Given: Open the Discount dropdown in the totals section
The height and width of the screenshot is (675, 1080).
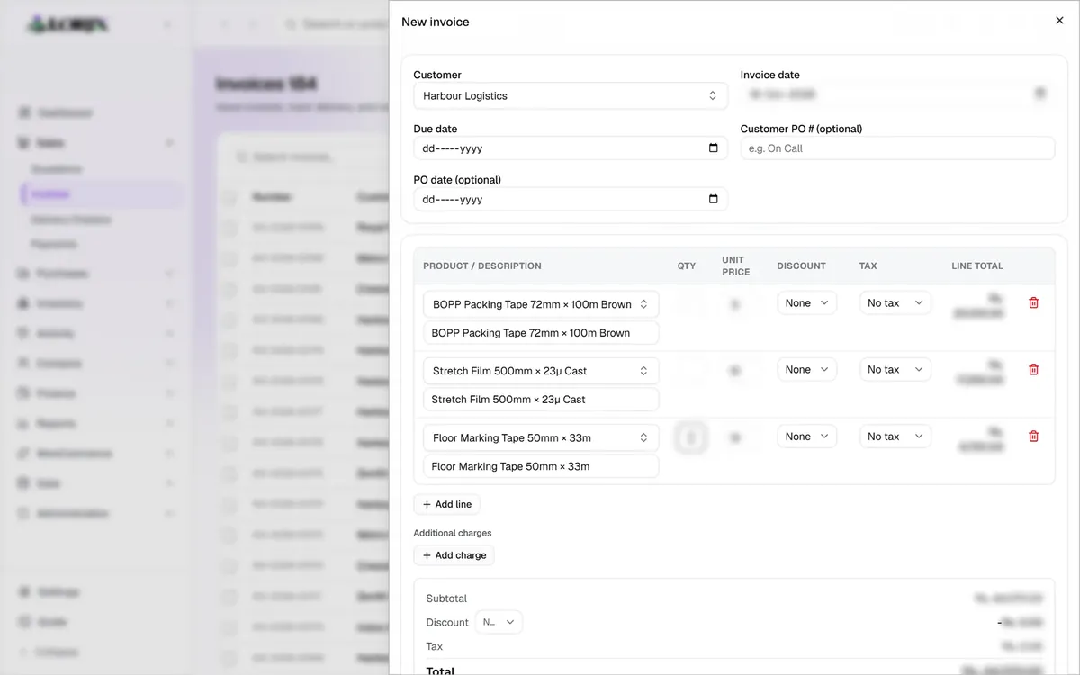Looking at the screenshot, I should tap(499, 622).
